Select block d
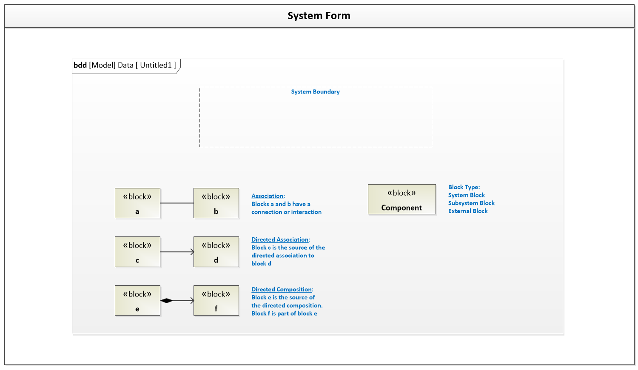Image resolution: width=638 pixels, height=370 pixels. [216, 252]
